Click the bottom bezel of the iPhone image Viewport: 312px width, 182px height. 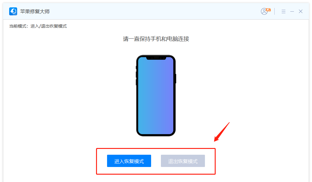pos(156,135)
